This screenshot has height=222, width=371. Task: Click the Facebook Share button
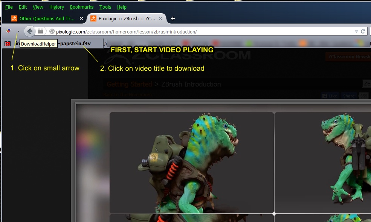[x=349, y=96]
